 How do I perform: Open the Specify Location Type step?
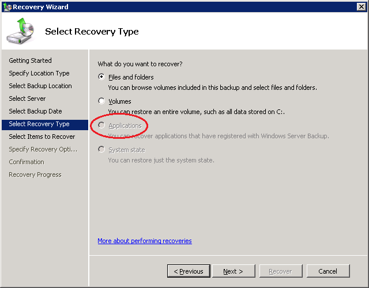tap(39, 73)
